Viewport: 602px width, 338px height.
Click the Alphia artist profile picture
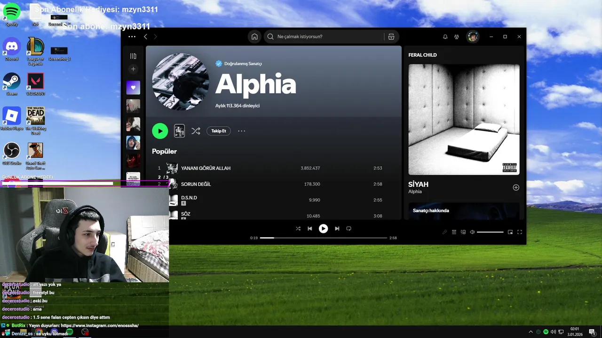[x=181, y=82]
